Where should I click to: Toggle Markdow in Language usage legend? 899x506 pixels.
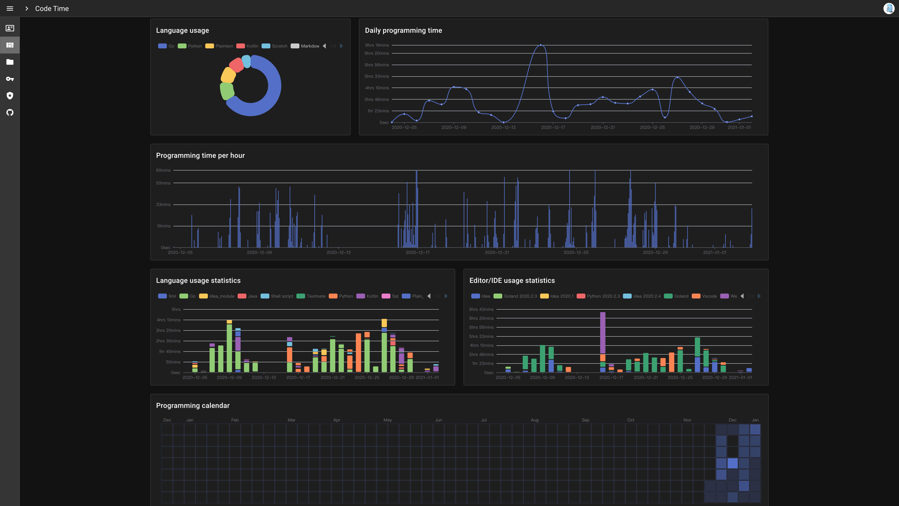click(305, 46)
